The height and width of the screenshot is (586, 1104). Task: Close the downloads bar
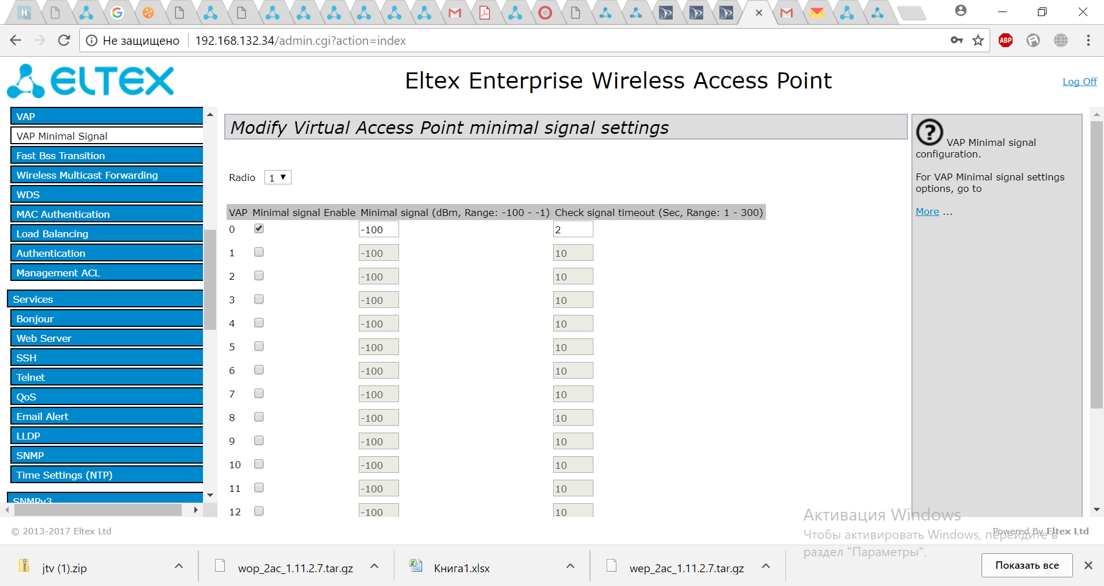(x=1088, y=565)
